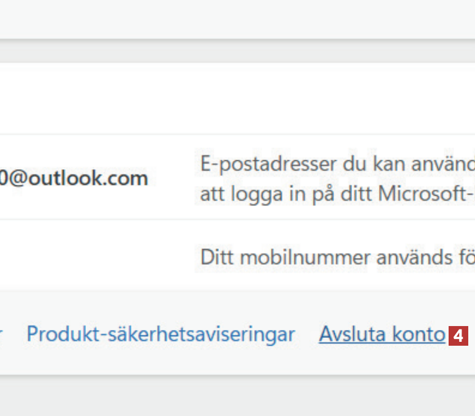475x416 pixels.
Task: Click the gray page background below the card
Action: pyautogui.click(x=225, y=396)
